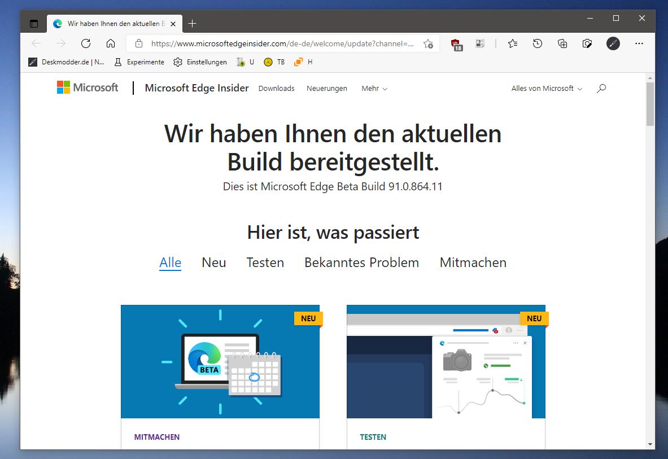Click the vertical scrollbar thumb

coord(650,104)
